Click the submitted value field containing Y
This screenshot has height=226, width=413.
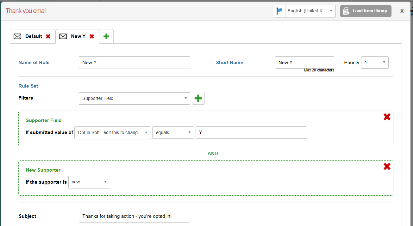pos(251,132)
